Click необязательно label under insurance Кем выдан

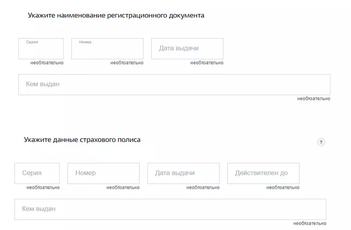pos(310,223)
